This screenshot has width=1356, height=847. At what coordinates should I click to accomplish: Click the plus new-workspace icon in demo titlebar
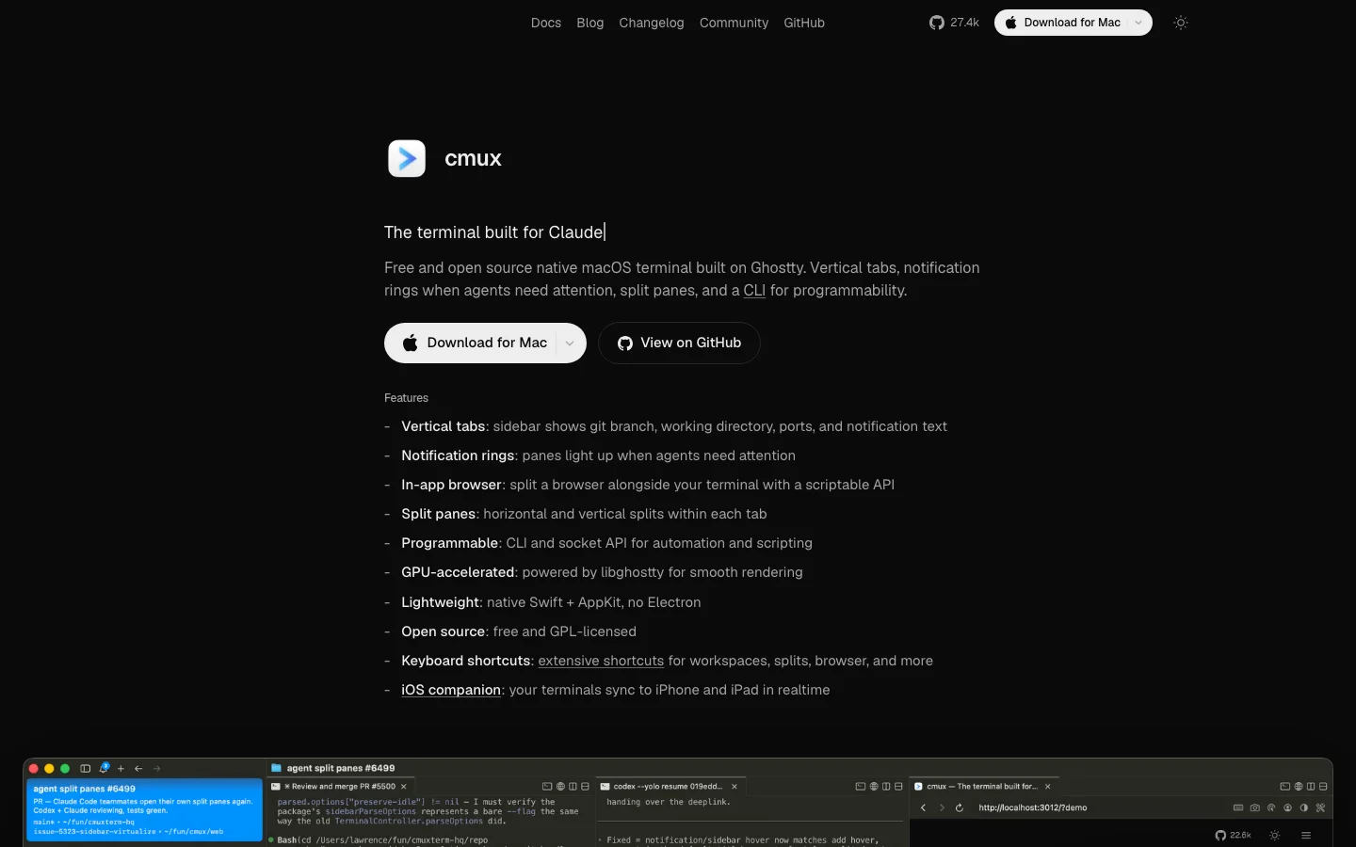pos(121,768)
